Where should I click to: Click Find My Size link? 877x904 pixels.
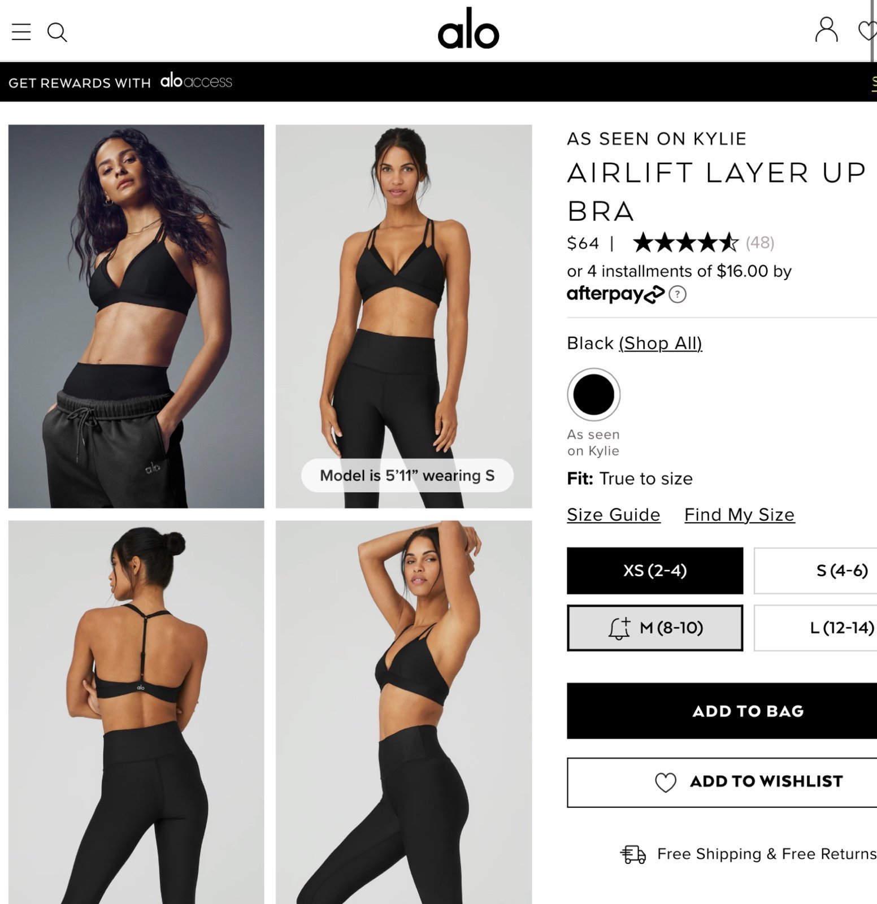[740, 515]
